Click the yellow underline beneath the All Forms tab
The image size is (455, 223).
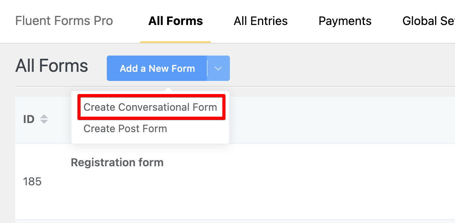(x=175, y=42)
